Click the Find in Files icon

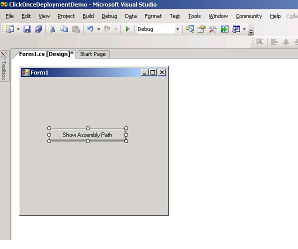pos(190,29)
